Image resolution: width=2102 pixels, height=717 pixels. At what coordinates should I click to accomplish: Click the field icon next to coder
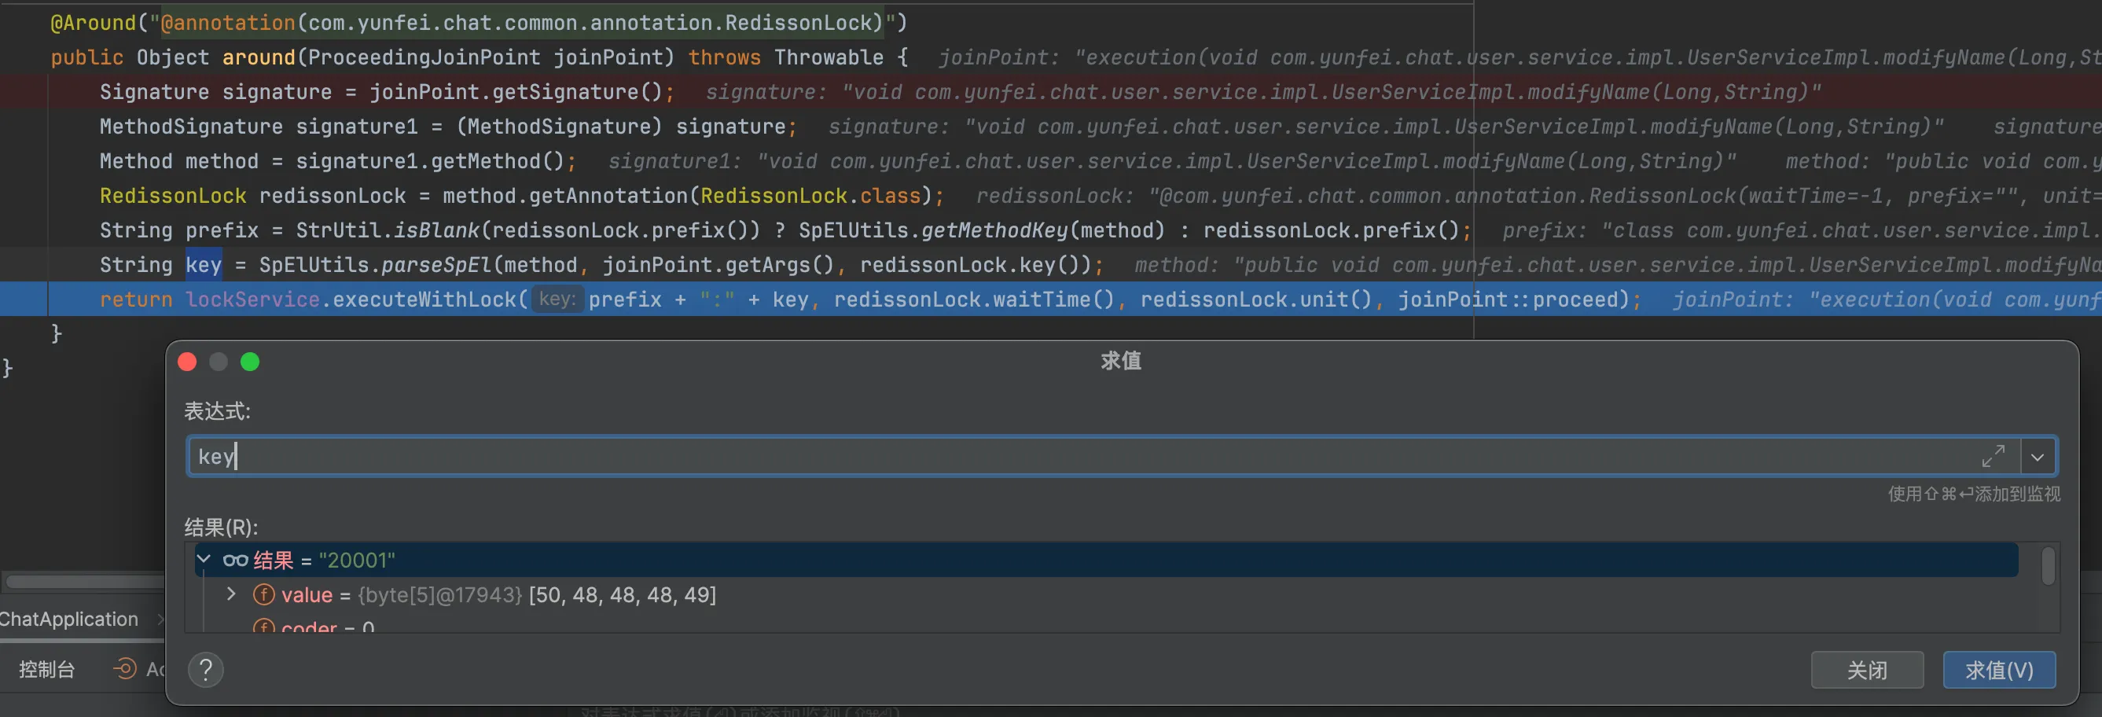[263, 627]
